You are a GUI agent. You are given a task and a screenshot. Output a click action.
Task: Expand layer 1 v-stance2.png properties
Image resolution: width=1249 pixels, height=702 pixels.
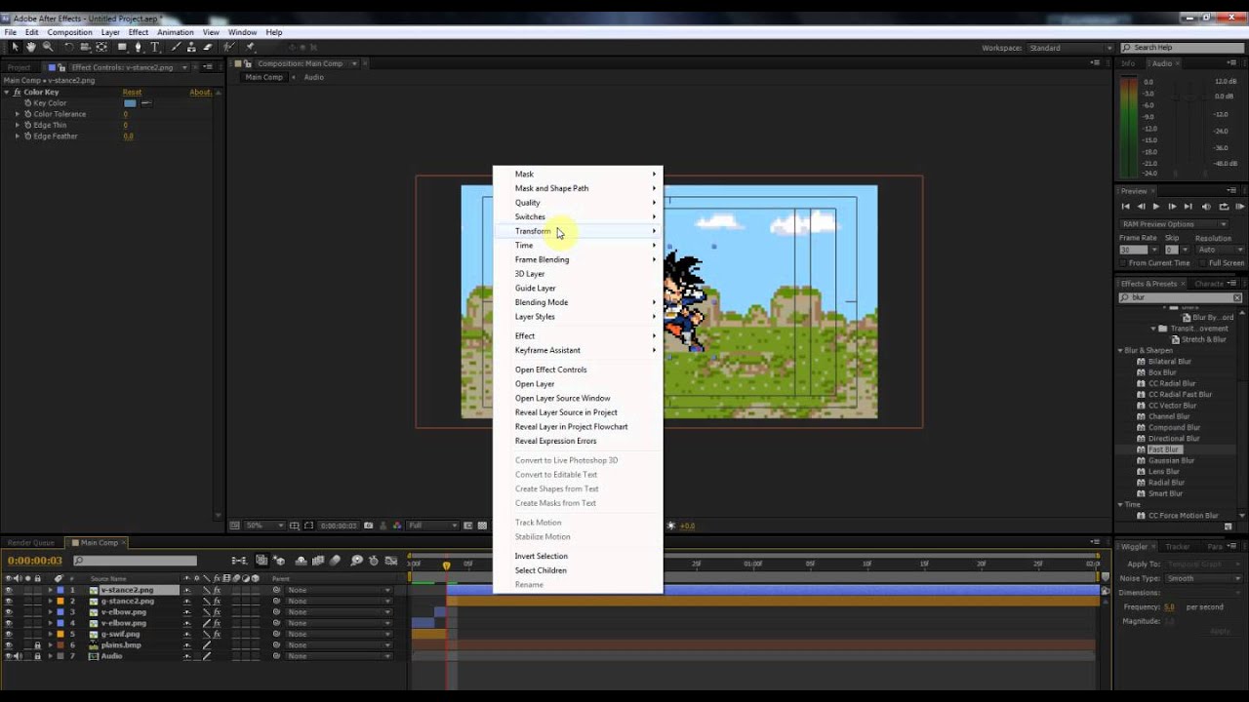click(51, 590)
